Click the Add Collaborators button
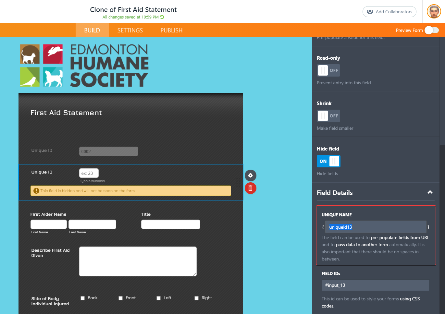445x314 pixels. coord(389,12)
